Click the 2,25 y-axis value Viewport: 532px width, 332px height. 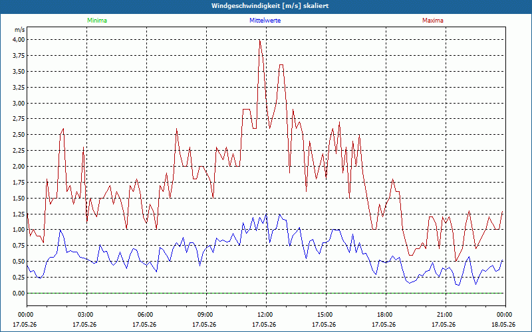(19, 151)
